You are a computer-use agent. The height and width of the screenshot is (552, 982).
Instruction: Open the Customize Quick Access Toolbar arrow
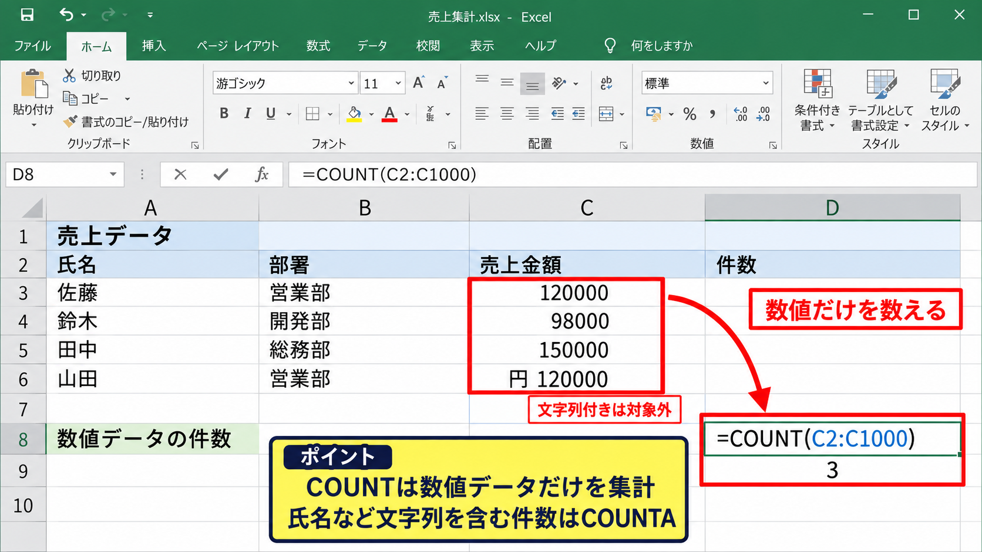click(150, 15)
